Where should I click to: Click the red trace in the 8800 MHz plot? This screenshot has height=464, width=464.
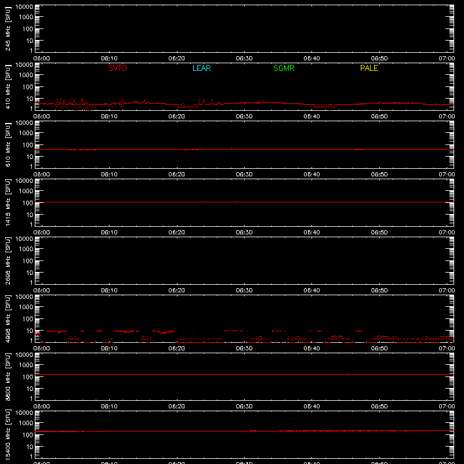tap(244, 374)
